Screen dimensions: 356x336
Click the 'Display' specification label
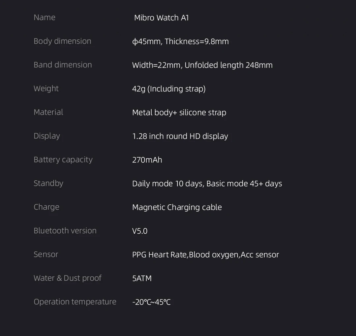pos(47,136)
